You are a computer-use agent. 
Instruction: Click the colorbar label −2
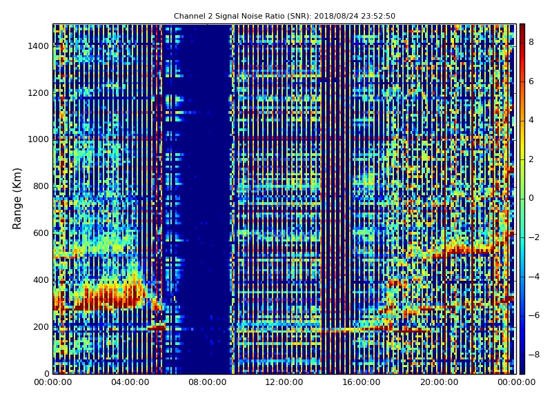click(533, 237)
